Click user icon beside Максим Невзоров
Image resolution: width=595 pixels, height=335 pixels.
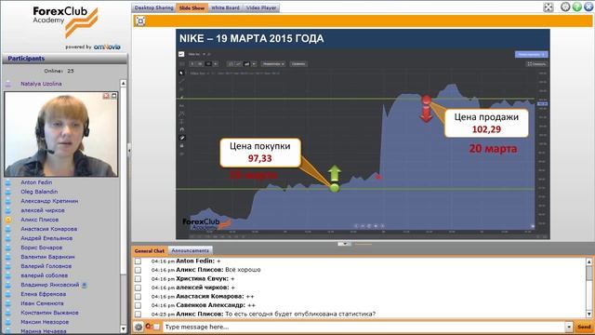pyautogui.click(x=8, y=322)
